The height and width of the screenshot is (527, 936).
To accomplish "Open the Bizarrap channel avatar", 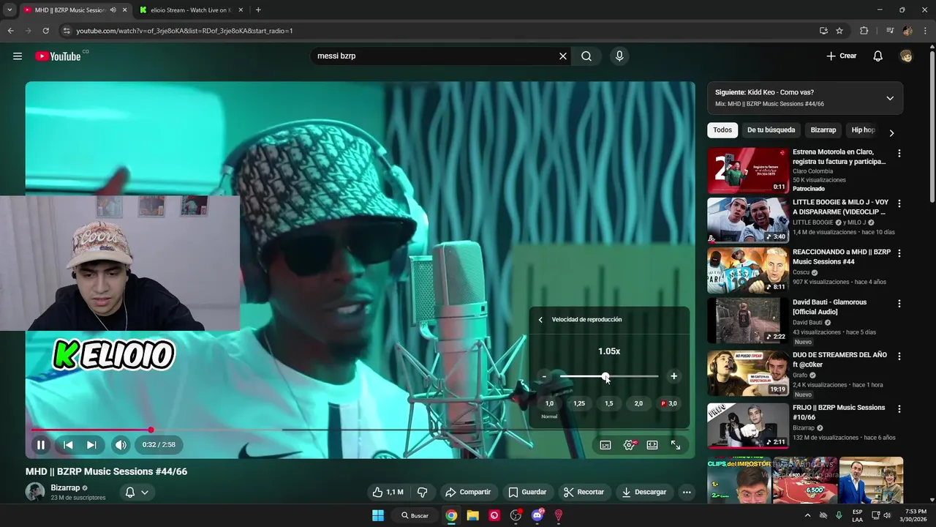I will coord(35,492).
